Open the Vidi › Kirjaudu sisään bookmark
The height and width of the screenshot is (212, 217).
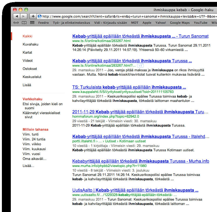click(111, 23)
